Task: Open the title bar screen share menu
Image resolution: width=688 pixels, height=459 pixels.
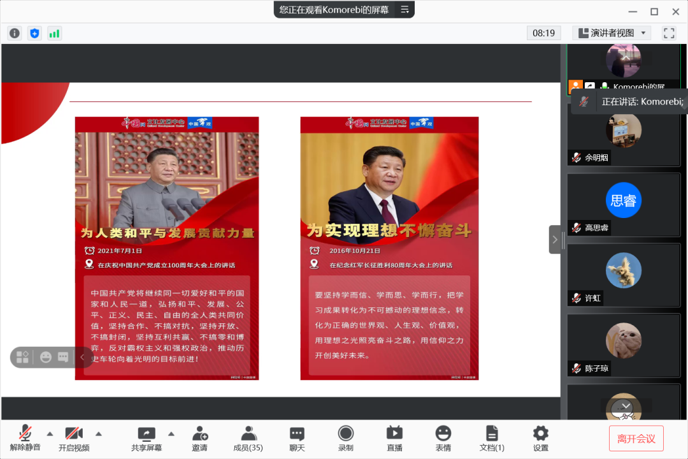Action: pos(404,10)
